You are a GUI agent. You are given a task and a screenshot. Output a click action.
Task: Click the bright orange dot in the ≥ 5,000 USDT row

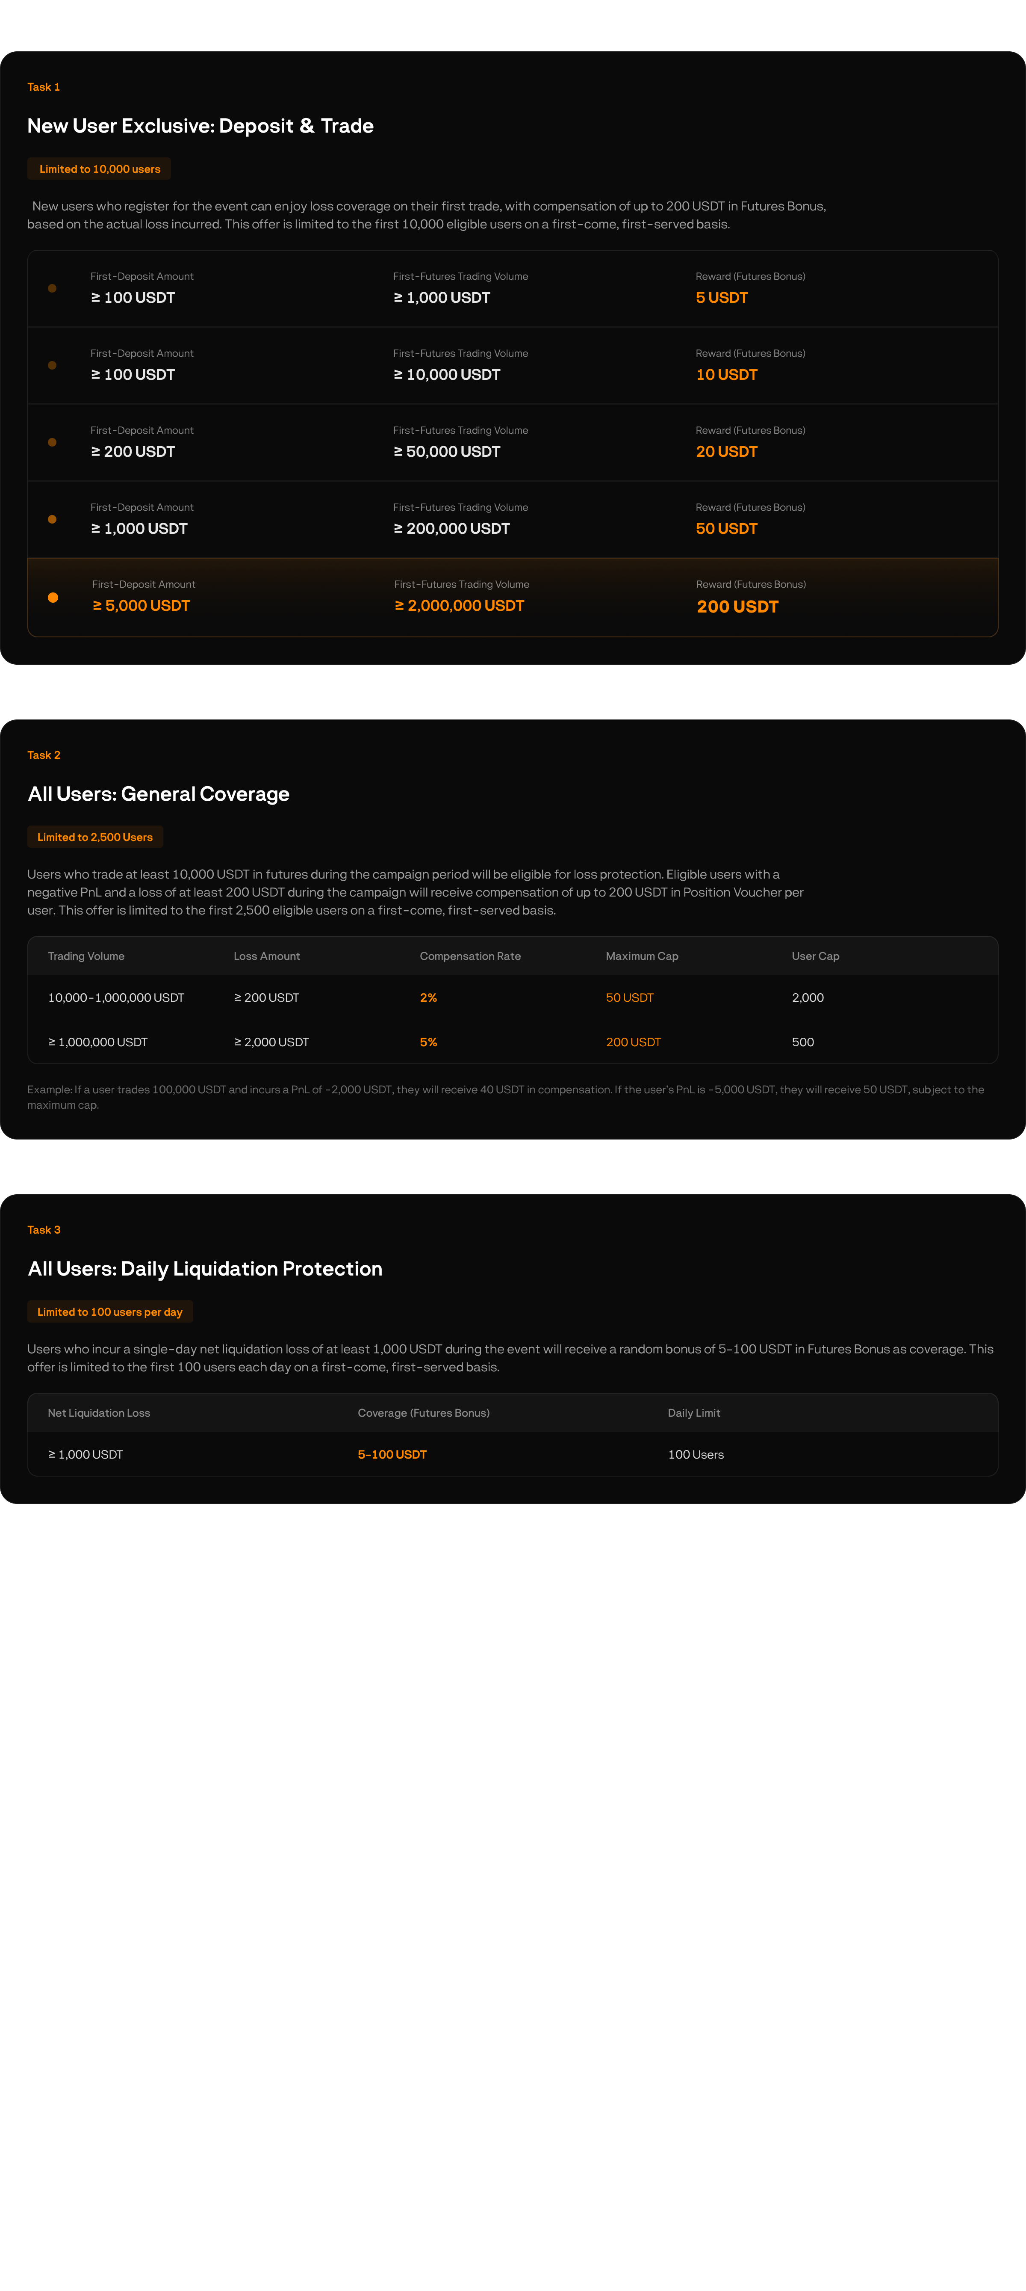point(53,598)
